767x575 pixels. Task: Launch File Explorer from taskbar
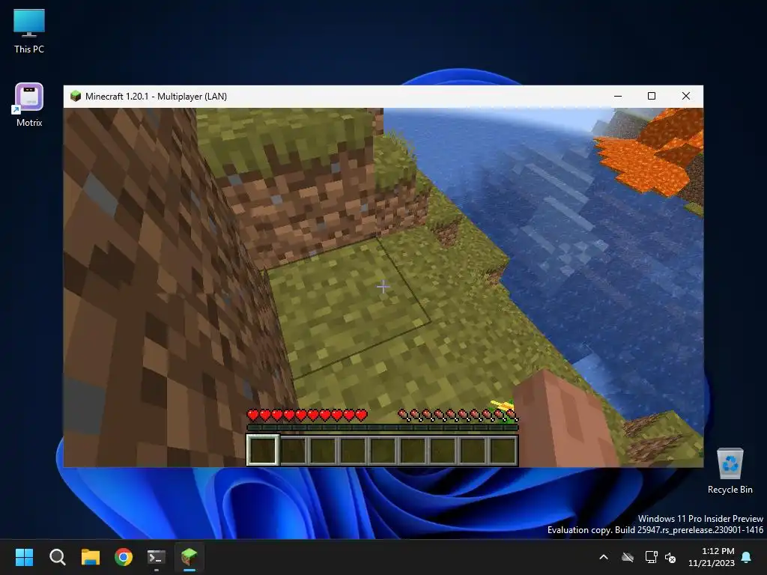[x=91, y=557]
